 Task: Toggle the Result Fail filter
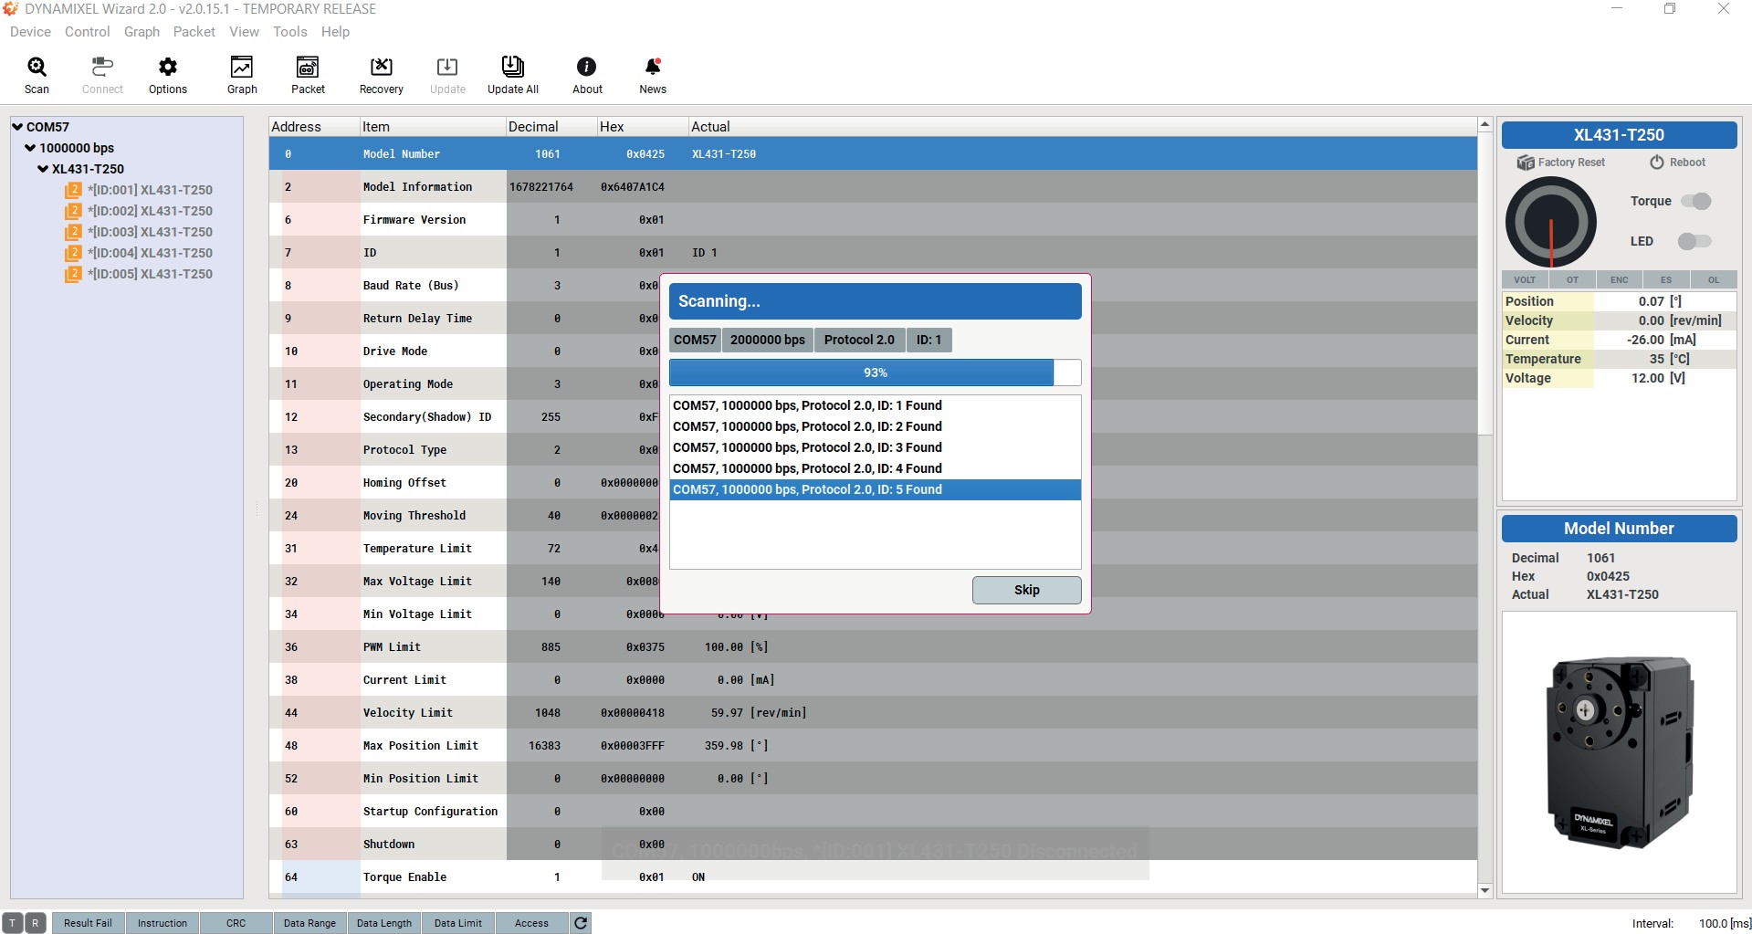88,923
